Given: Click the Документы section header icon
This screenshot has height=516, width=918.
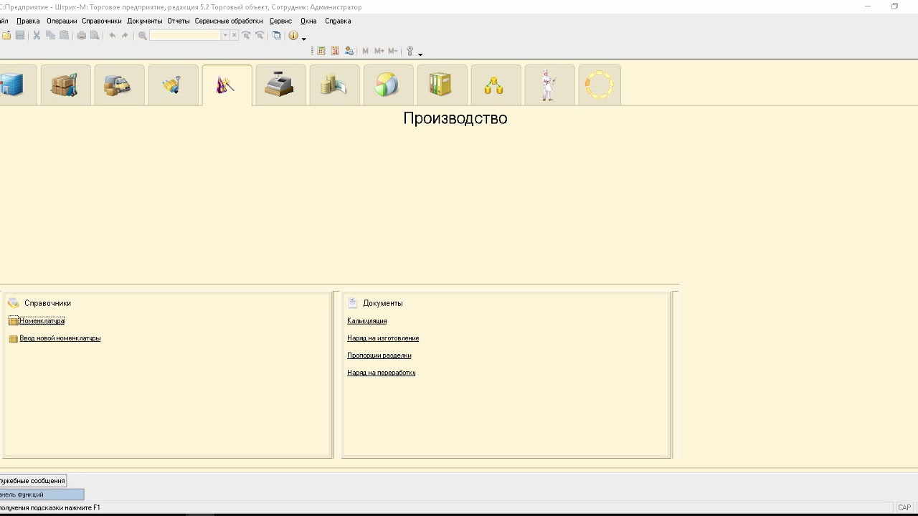Looking at the screenshot, I should pos(353,303).
